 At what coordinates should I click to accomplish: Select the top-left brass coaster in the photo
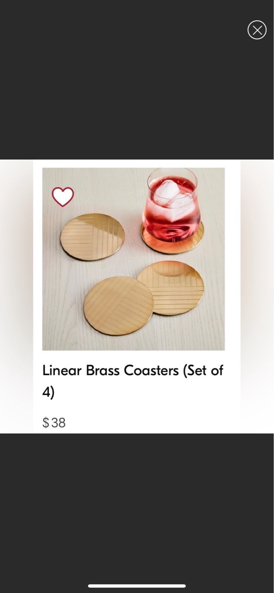tap(92, 236)
